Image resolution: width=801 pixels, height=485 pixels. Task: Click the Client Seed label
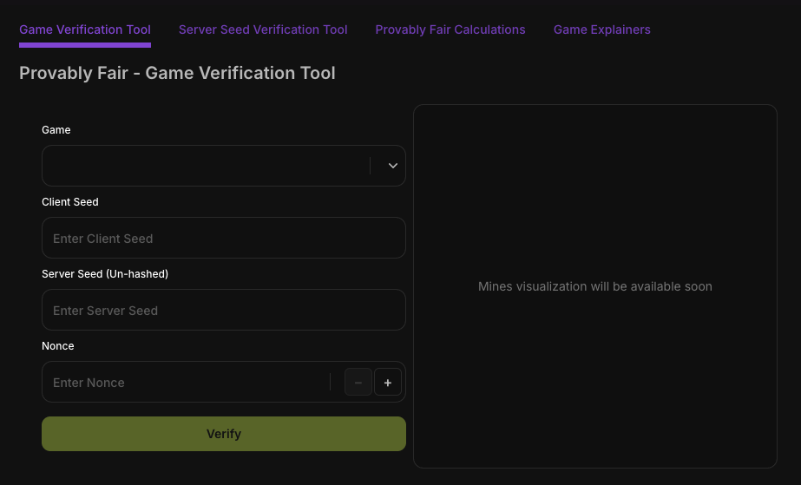pyautogui.click(x=70, y=202)
